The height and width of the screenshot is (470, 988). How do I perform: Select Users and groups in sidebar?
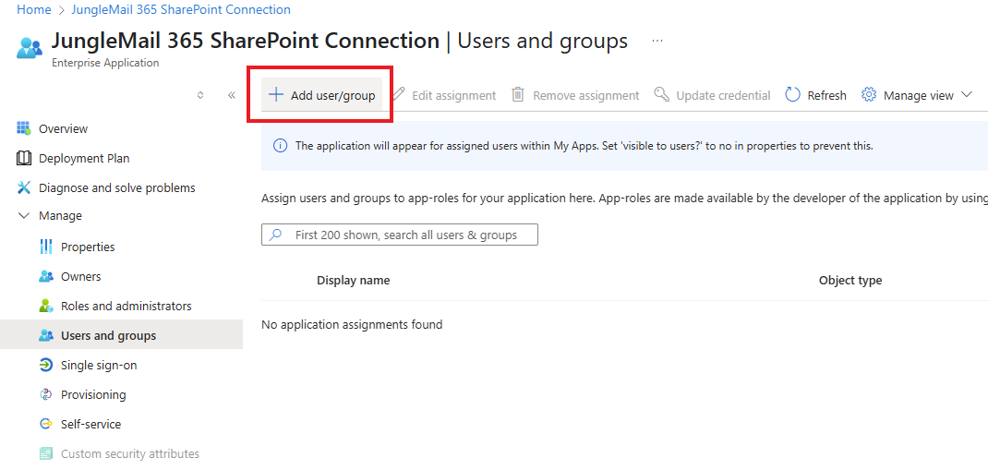121,336
